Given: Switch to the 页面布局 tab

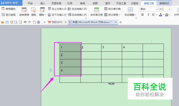Looking at the screenshot, I should pyautogui.click(x=56, y=3).
